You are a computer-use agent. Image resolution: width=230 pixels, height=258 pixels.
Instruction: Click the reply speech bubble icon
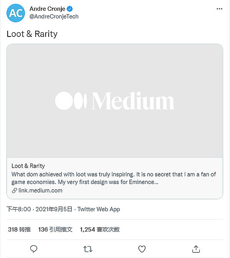(34, 249)
